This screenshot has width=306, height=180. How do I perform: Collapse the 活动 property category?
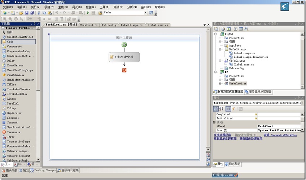point(214,122)
